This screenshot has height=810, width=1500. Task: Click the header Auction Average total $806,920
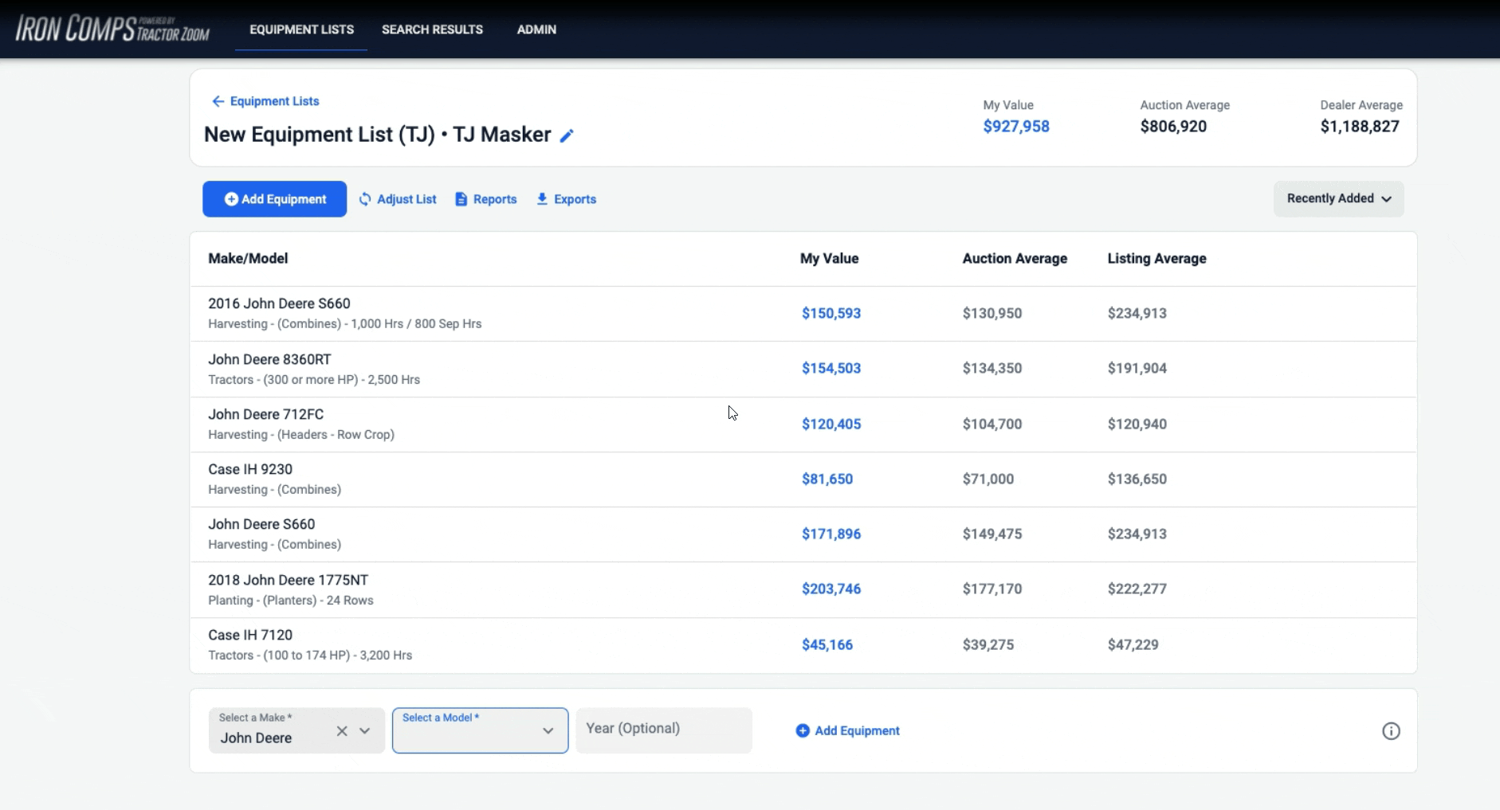1173,126
